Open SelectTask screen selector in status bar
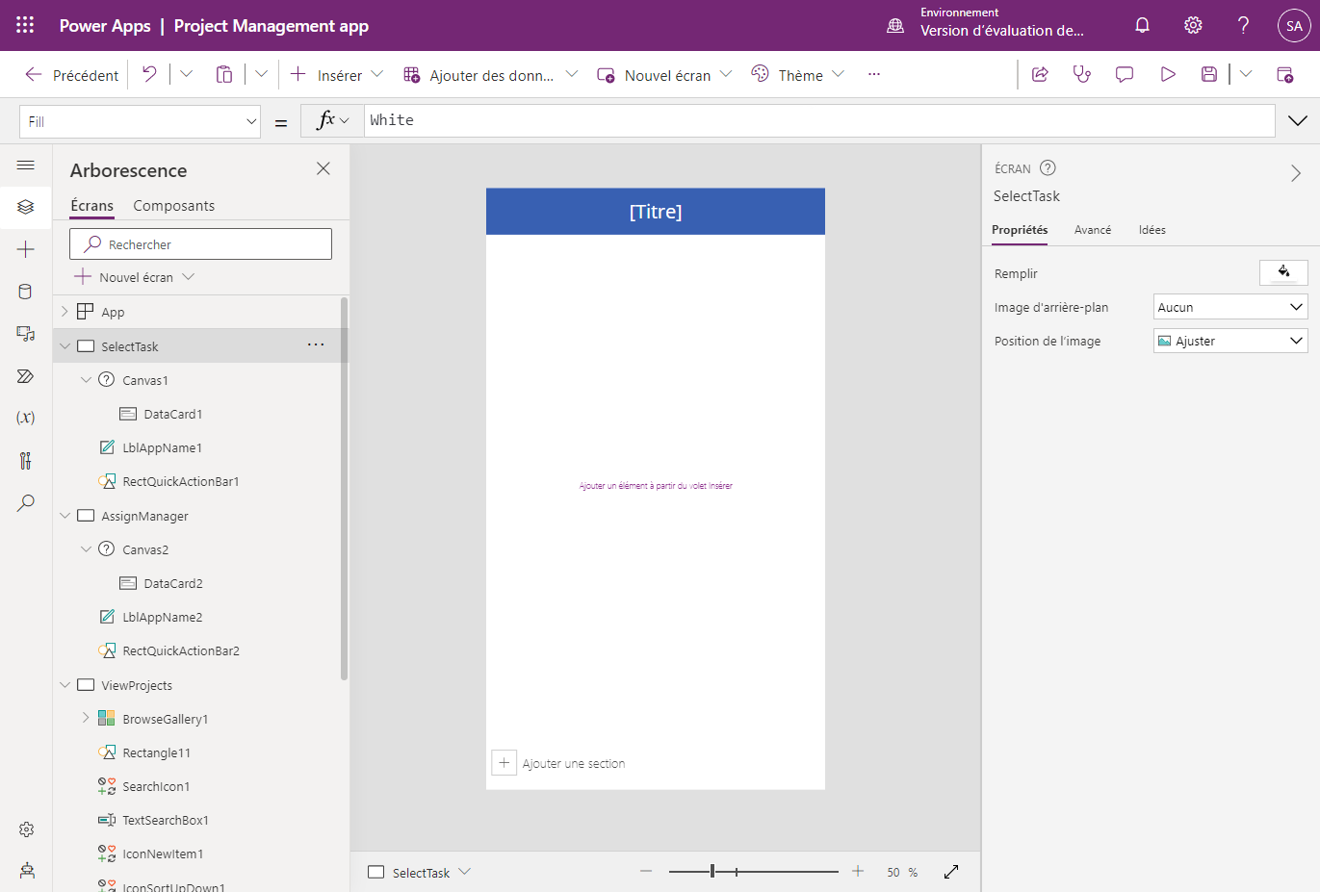The width and height of the screenshot is (1320, 892). click(421, 873)
